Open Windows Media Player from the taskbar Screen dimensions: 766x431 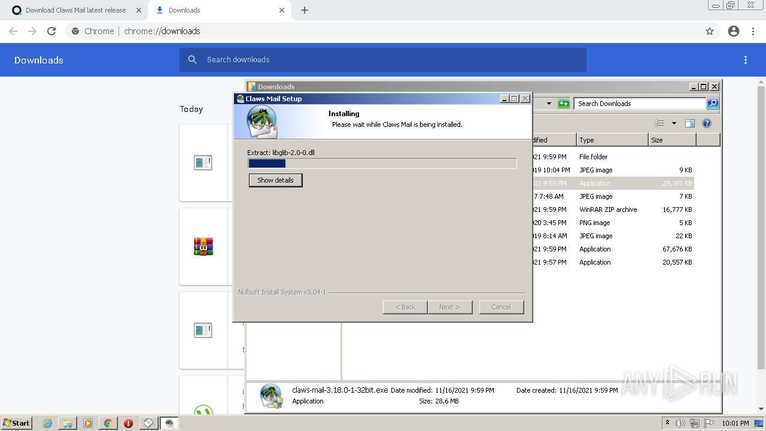[x=88, y=423]
